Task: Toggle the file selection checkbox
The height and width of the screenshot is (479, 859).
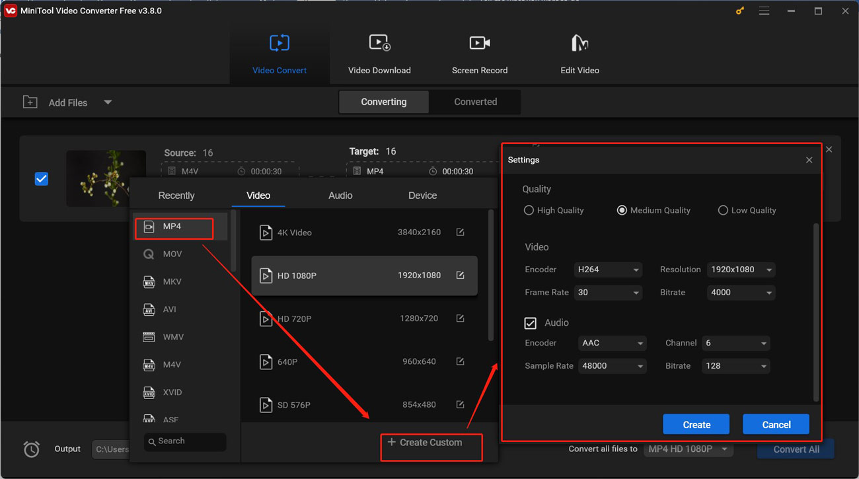Action: tap(42, 179)
